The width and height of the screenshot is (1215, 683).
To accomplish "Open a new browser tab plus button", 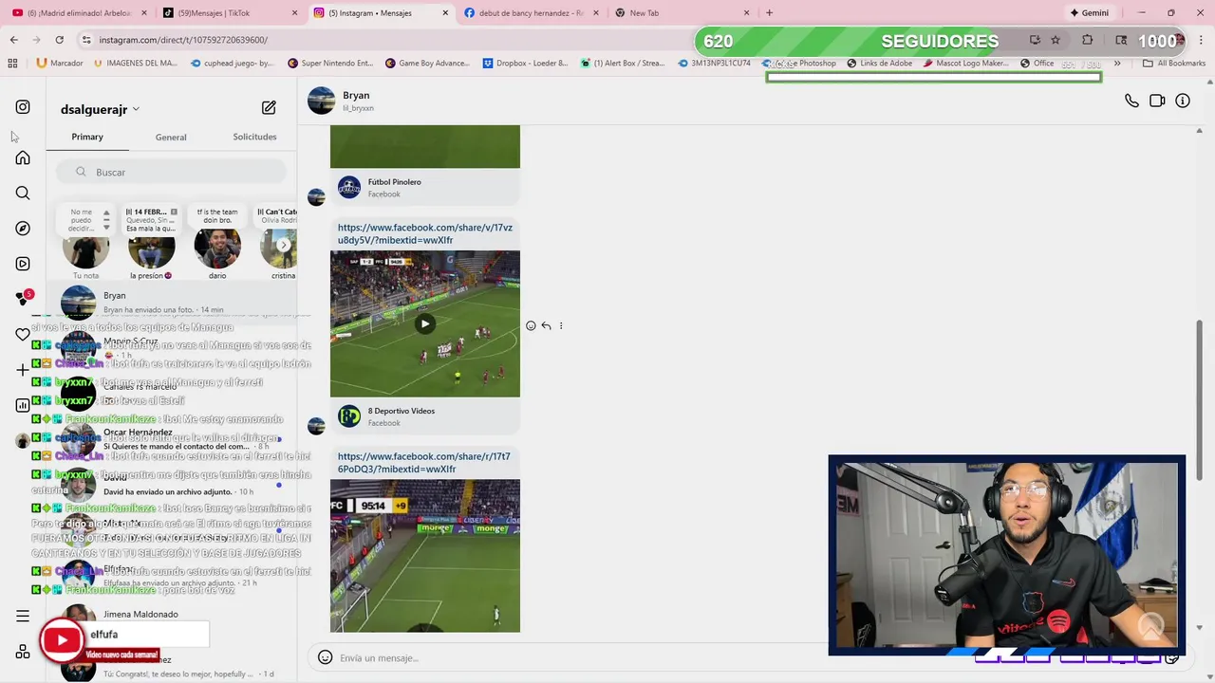I will point(769,13).
